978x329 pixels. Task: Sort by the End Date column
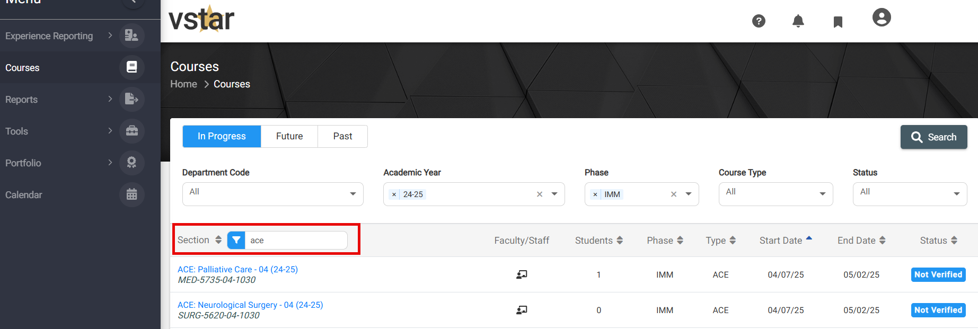click(861, 241)
